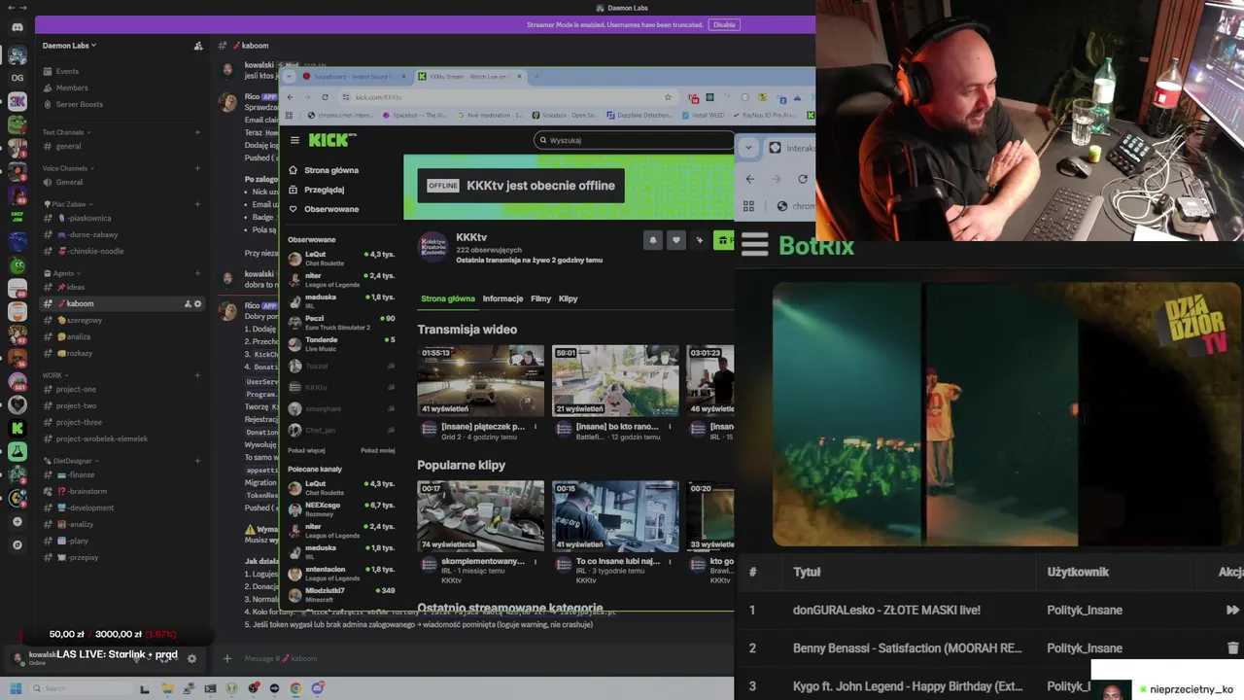This screenshot has height=700, width=1244.
Task: Open Chrome tab search dropdown in Kick window
Action: [290, 76]
